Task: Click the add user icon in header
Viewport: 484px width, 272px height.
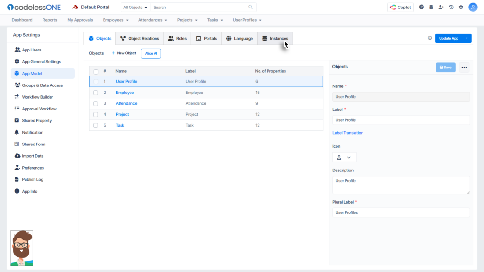Action: pyautogui.click(x=441, y=7)
